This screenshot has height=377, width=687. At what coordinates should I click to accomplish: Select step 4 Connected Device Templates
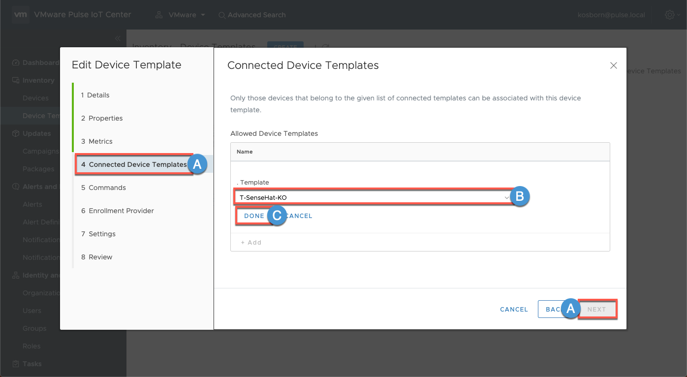(x=134, y=164)
